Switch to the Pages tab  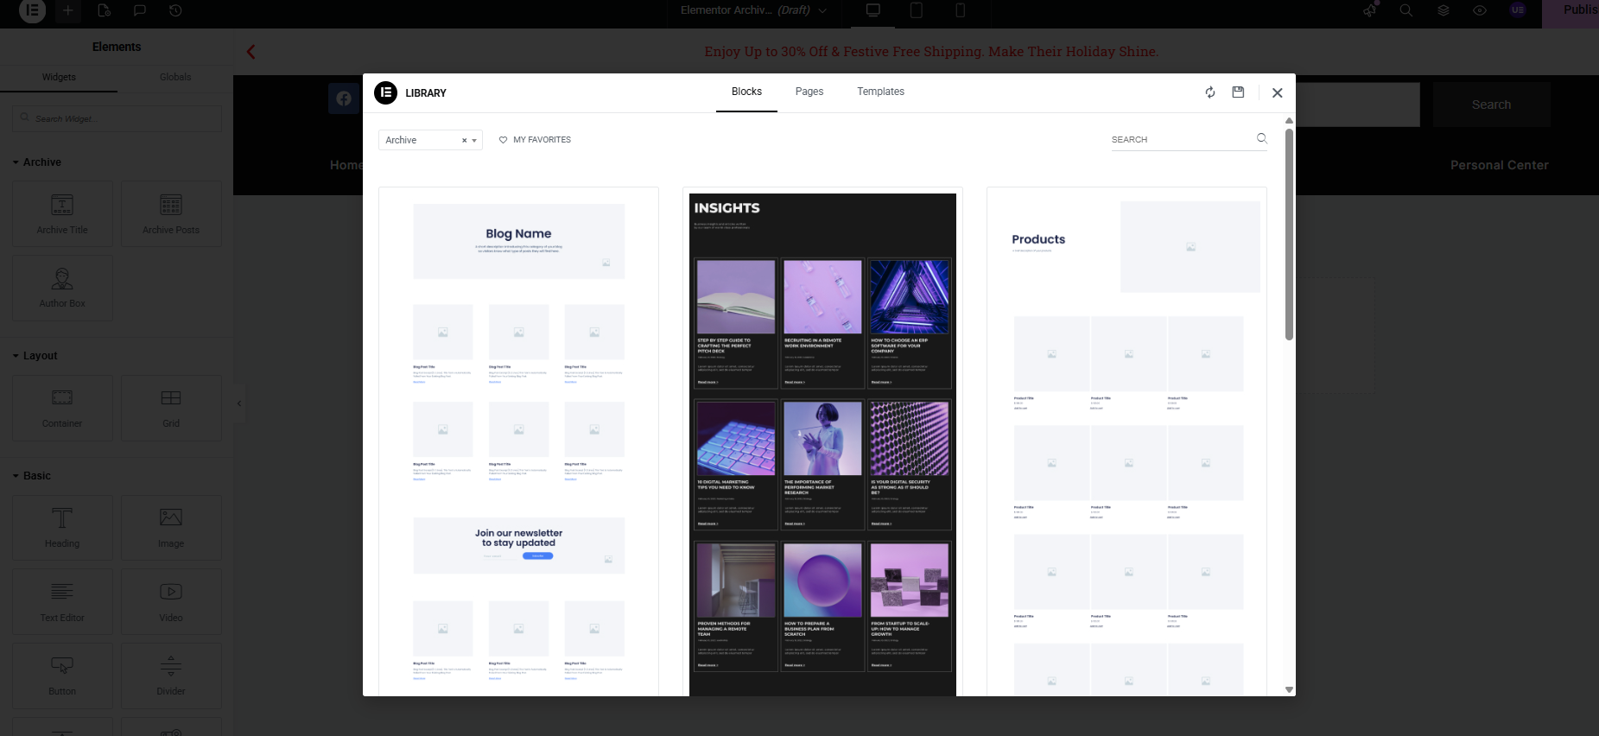809,92
